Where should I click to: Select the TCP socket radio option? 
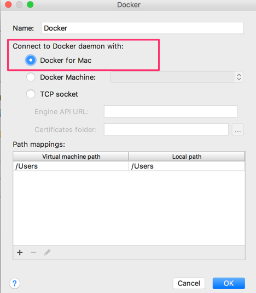31,94
